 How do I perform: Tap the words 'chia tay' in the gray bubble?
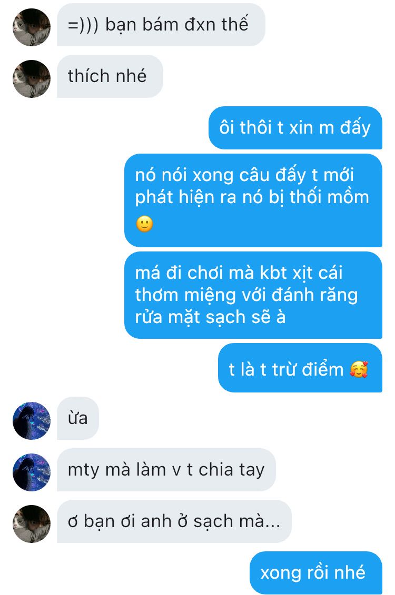click(x=231, y=470)
